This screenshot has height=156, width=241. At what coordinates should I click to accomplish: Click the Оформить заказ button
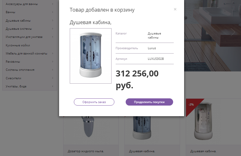(94, 102)
